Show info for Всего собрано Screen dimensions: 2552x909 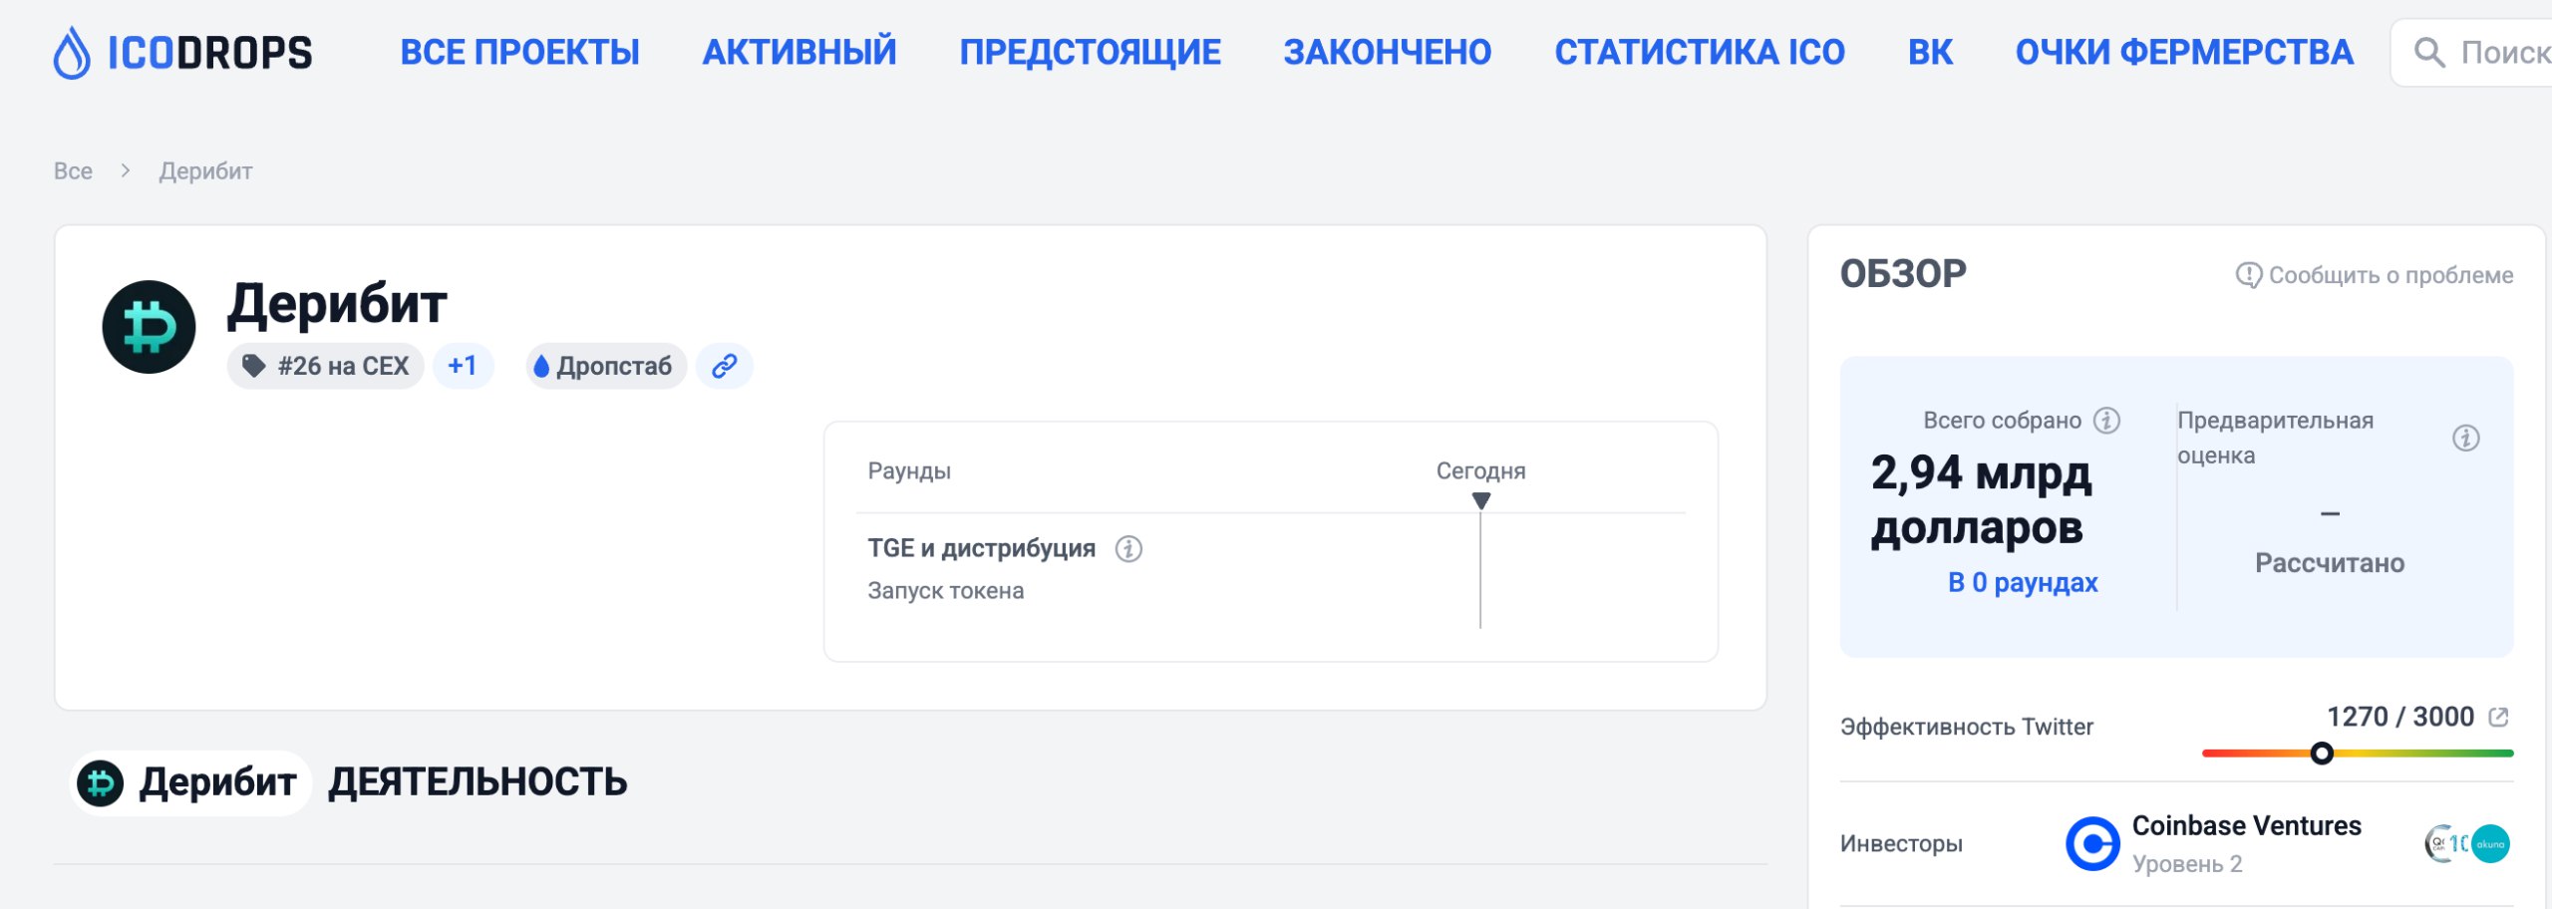tap(2106, 421)
